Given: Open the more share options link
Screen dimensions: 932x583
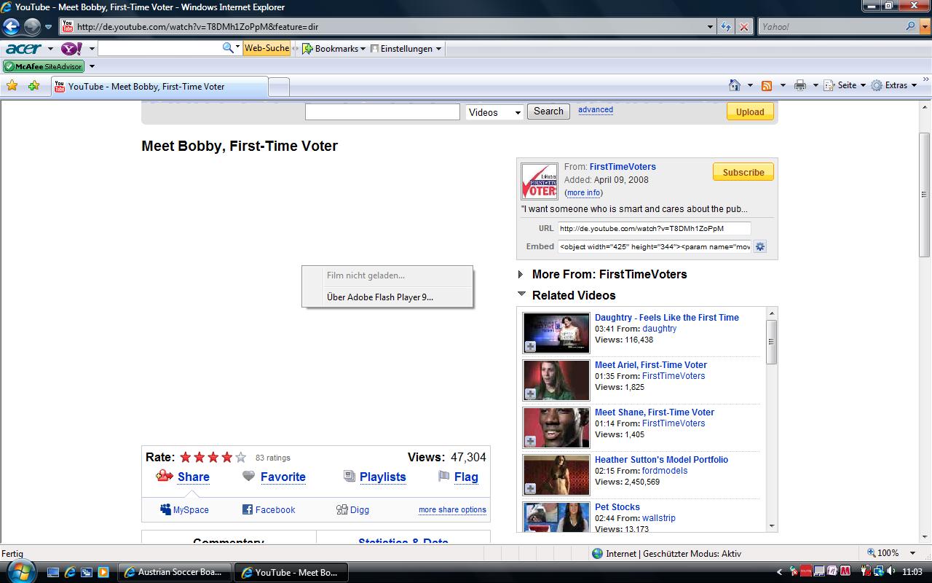Looking at the screenshot, I should pos(452,510).
